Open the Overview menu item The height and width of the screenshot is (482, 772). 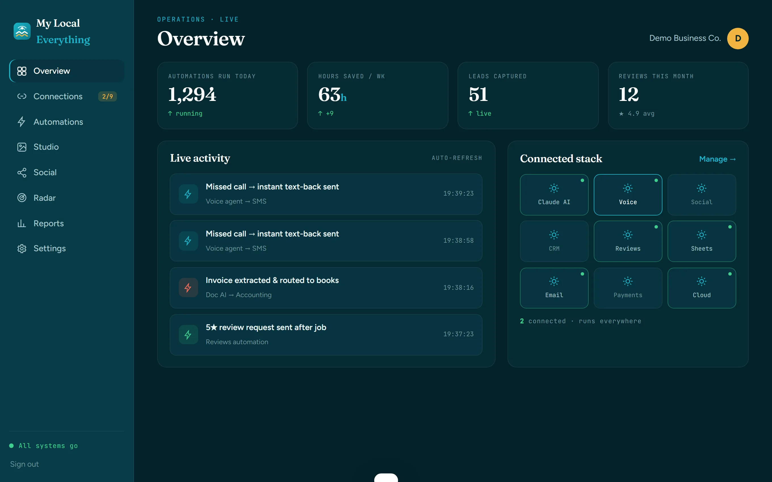click(x=67, y=71)
